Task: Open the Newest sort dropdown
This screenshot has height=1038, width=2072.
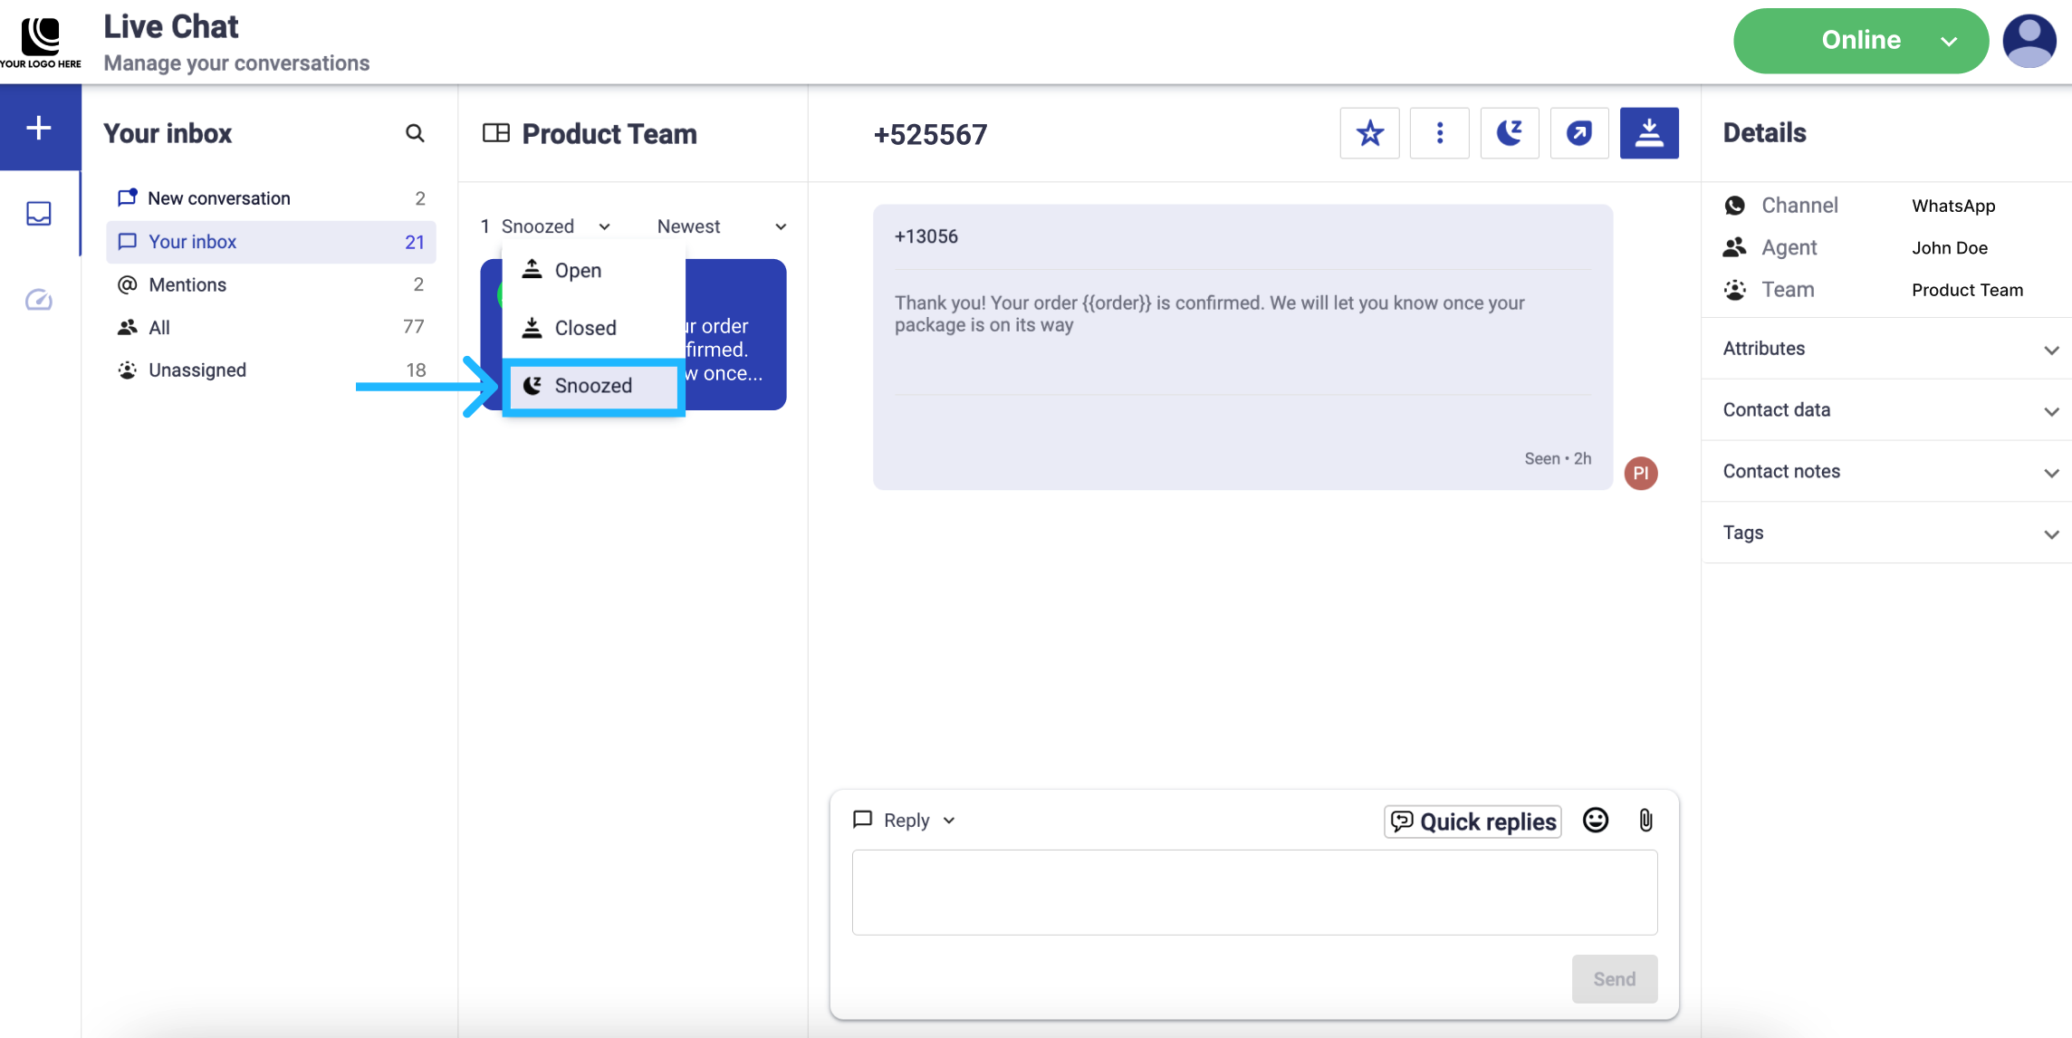Action: [721, 226]
